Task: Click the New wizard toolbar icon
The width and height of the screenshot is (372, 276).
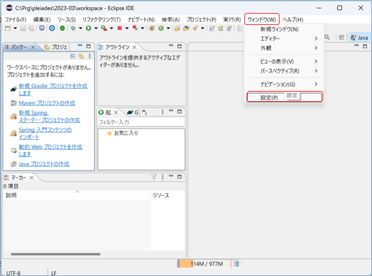Action: point(8,28)
